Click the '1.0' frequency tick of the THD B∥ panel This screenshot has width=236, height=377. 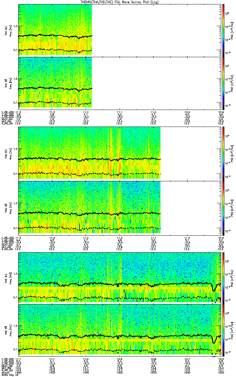pyautogui.click(x=15, y=203)
